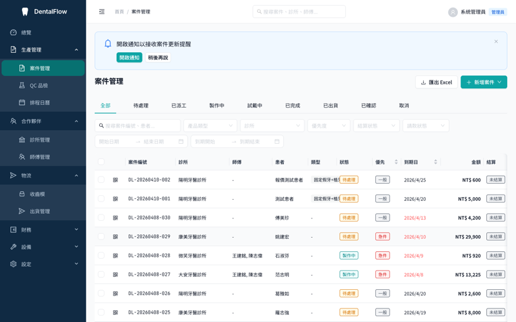The width and height of the screenshot is (516, 322).
Task: Toggle the sidebar collapse icon
Action: click(102, 12)
